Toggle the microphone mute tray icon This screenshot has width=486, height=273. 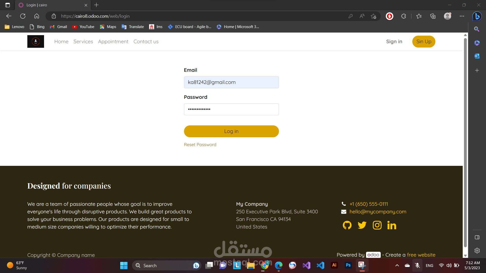pos(417,265)
